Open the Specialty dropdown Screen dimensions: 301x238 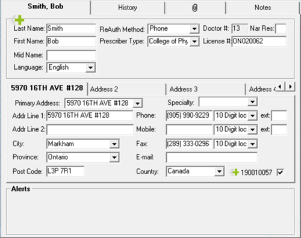(x=252, y=102)
